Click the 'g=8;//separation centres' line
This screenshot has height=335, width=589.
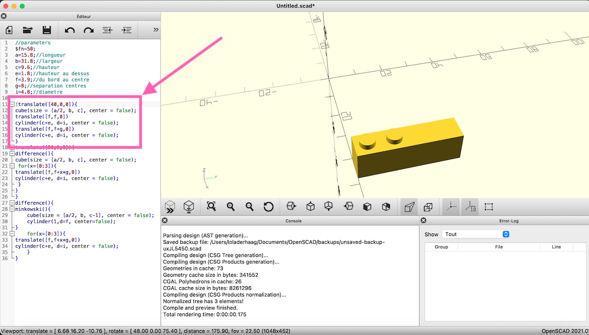click(51, 86)
